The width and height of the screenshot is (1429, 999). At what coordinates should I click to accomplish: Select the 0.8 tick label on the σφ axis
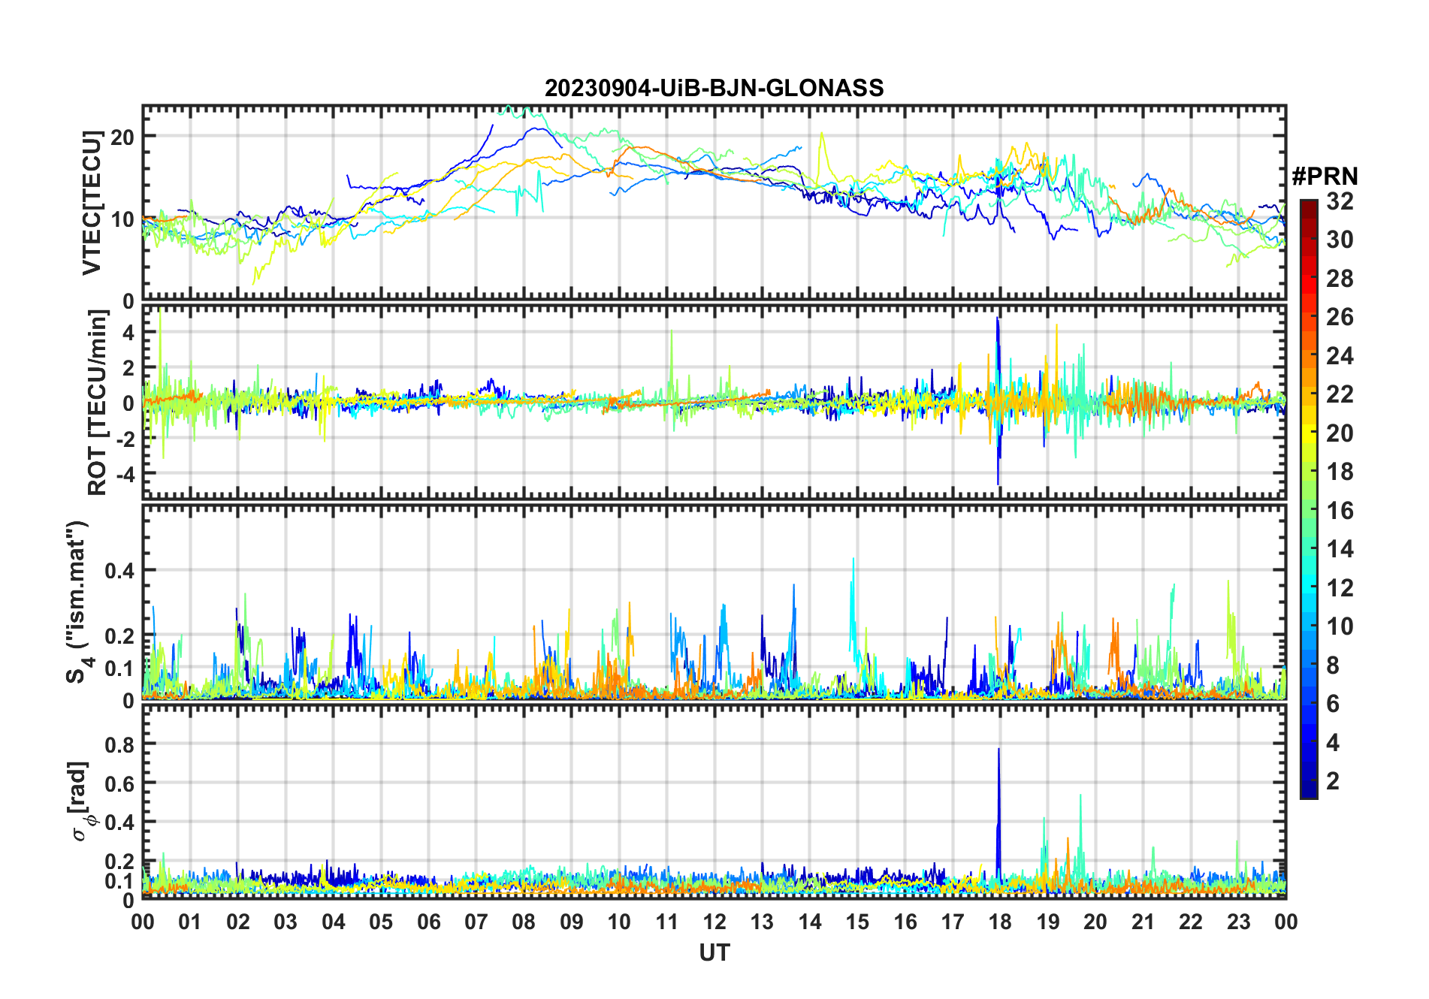click(119, 745)
